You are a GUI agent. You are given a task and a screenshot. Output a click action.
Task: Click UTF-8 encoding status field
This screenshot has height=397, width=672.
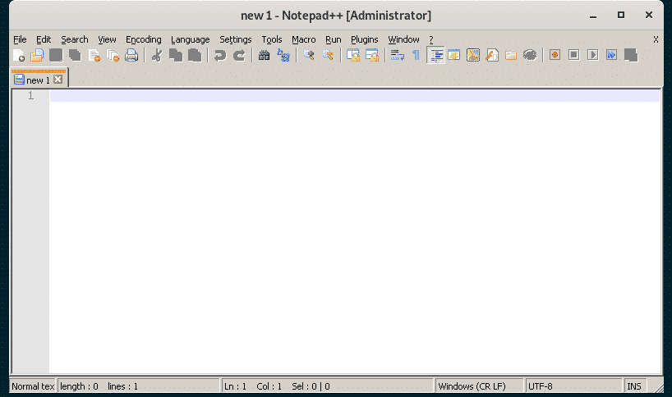pos(573,386)
